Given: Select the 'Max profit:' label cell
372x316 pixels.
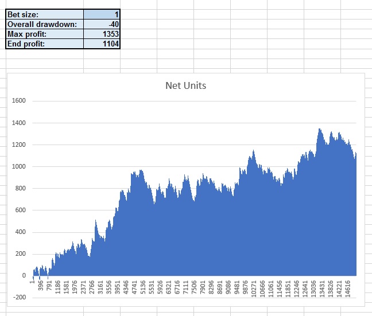Looking at the screenshot, I should 45,34.
